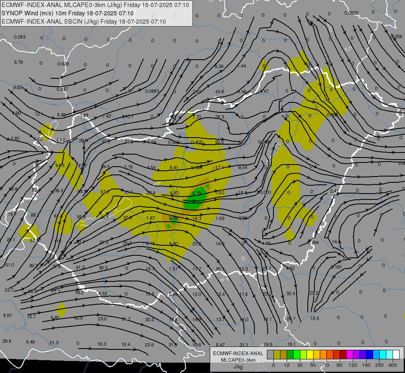
Task: Click the map value '0.256'
Action: tap(396, 36)
